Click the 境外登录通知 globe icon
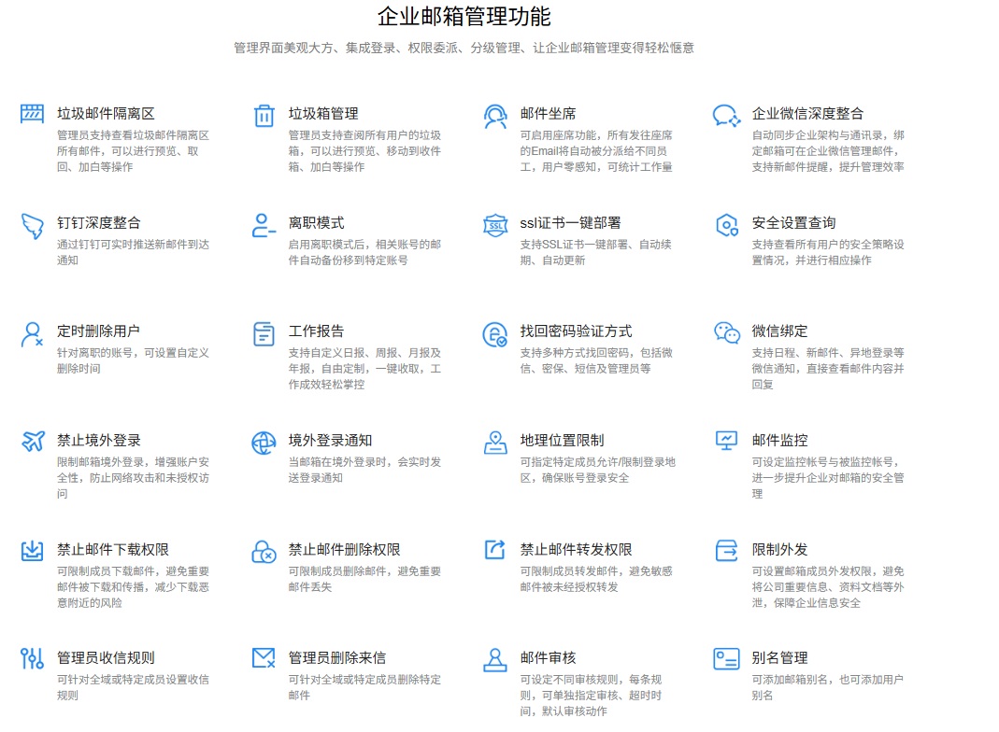The image size is (999, 732). [x=264, y=443]
